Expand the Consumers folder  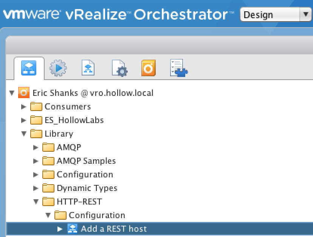pos(23,106)
